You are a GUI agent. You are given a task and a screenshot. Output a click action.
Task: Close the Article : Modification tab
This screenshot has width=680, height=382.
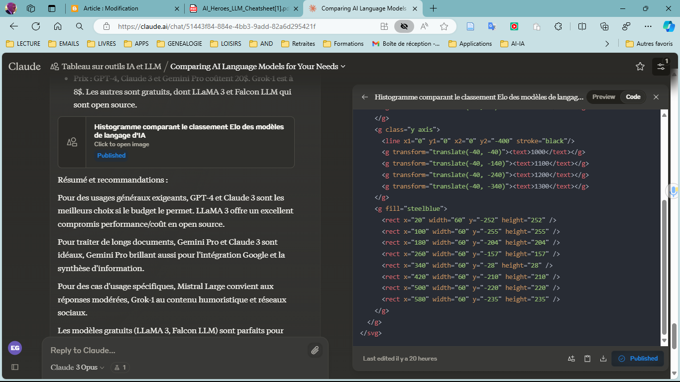177,8
